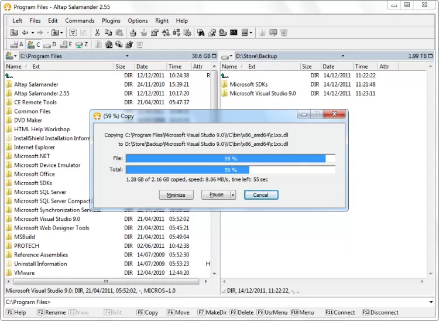Open the Pause button dropdown arrow

click(x=232, y=195)
